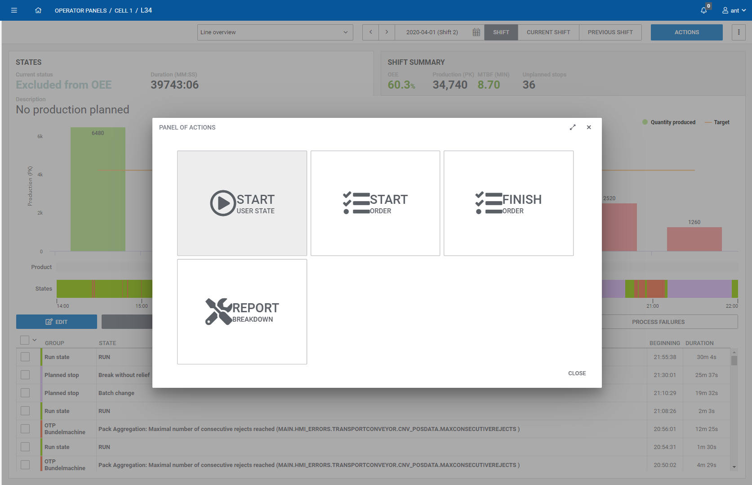The width and height of the screenshot is (752, 485).
Task: Open the Line overview dropdown
Action: click(x=275, y=32)
